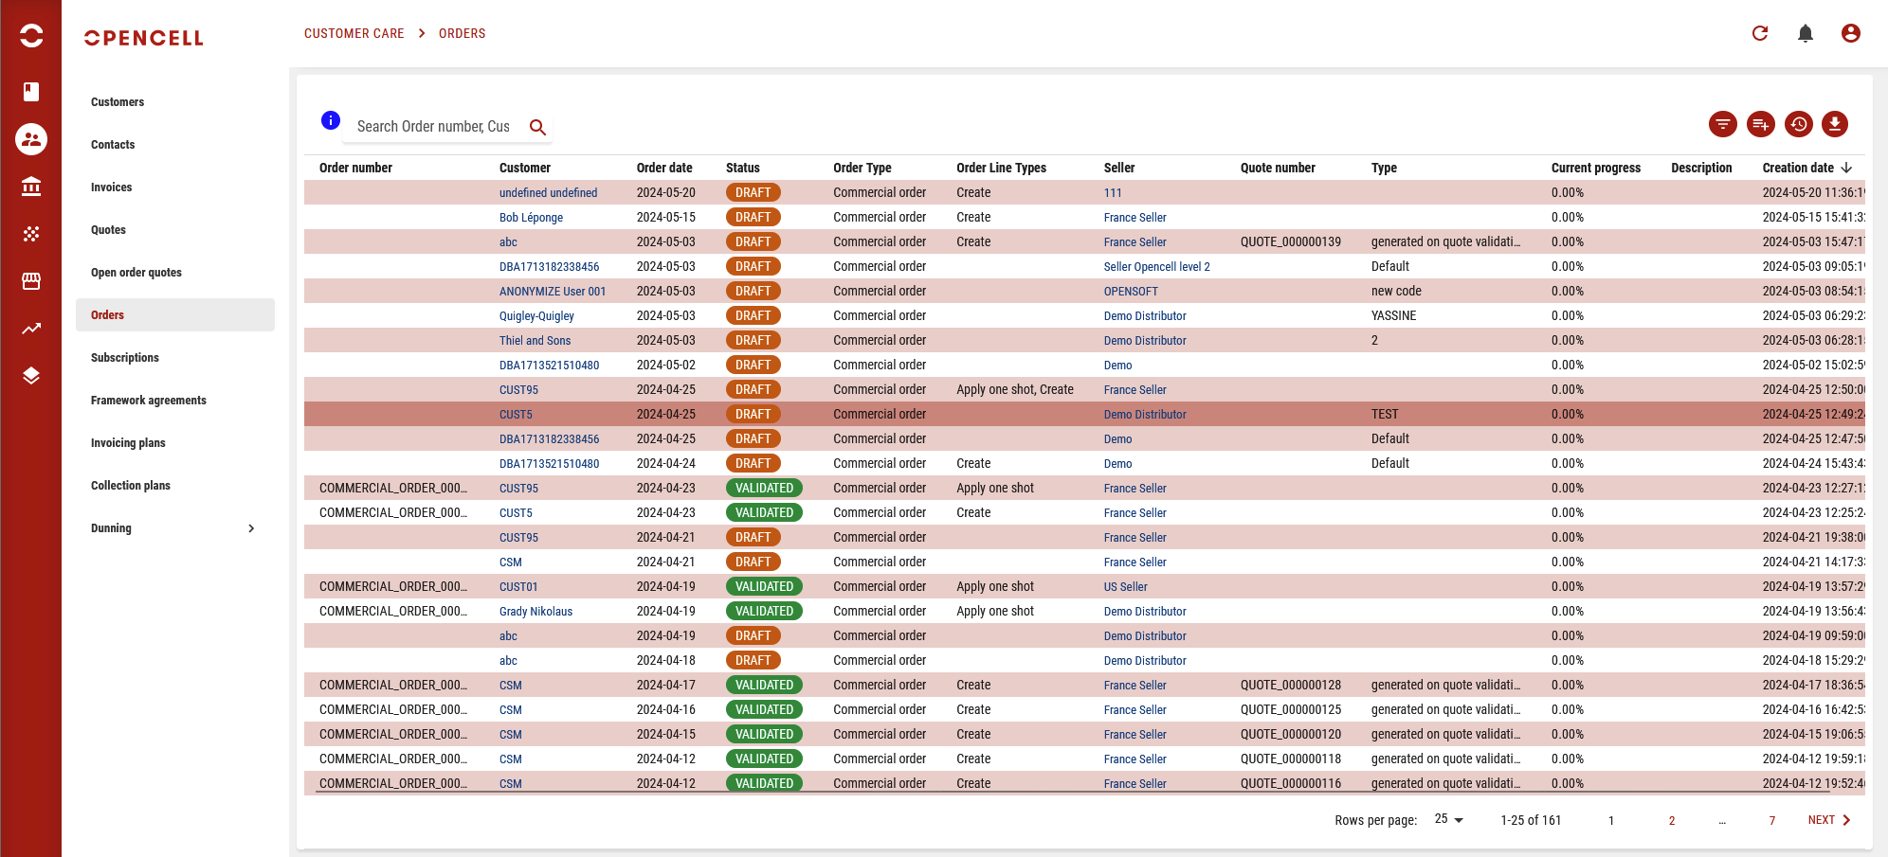Image resolution: width=1888 pixels, height=857 pixels.
Task: Expand the Dunning submenu
Action: click(251, 528)
